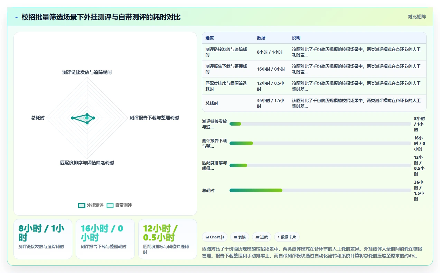Select table cell 16小时 / 0小时
Viewport: 440px width, 273px height.
point(271,69)
